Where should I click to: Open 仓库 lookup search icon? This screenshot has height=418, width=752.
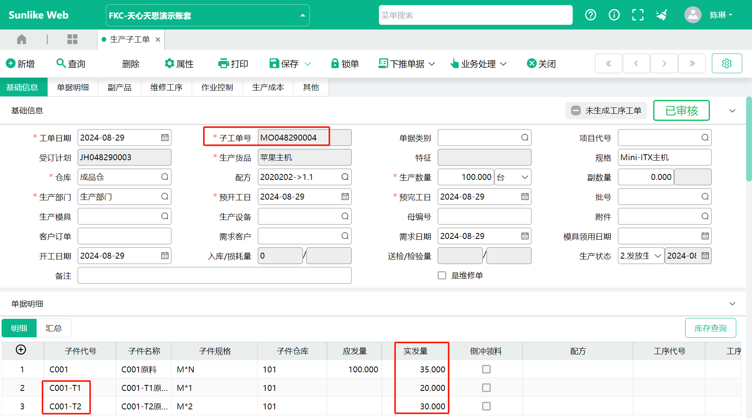point(165,177)
